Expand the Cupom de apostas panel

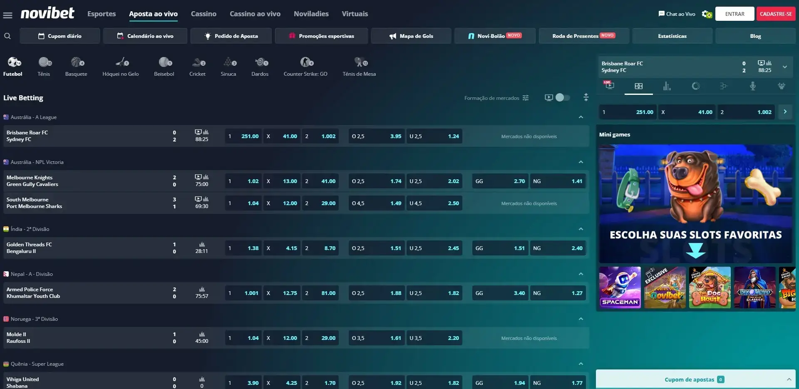789,379
